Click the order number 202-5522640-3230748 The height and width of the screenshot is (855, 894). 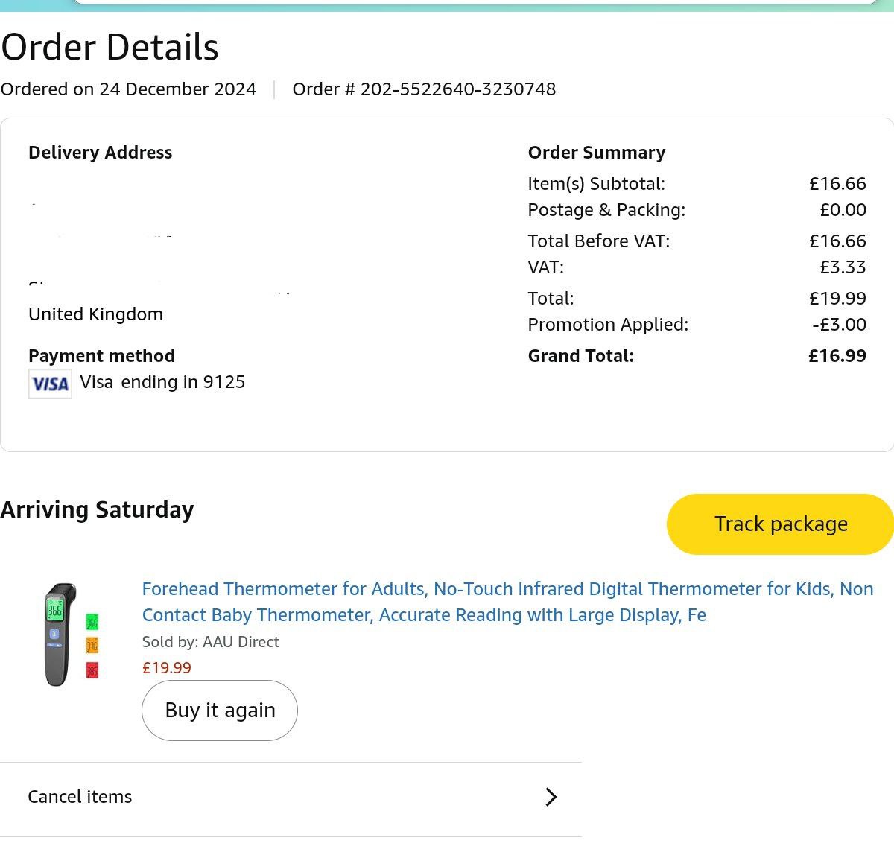point(457,89)
